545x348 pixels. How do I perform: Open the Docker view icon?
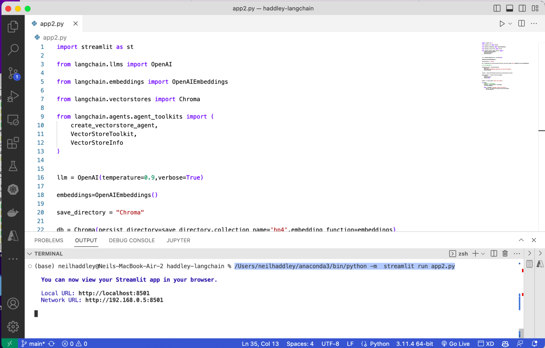pyautogui.click(x=13, y=213)
